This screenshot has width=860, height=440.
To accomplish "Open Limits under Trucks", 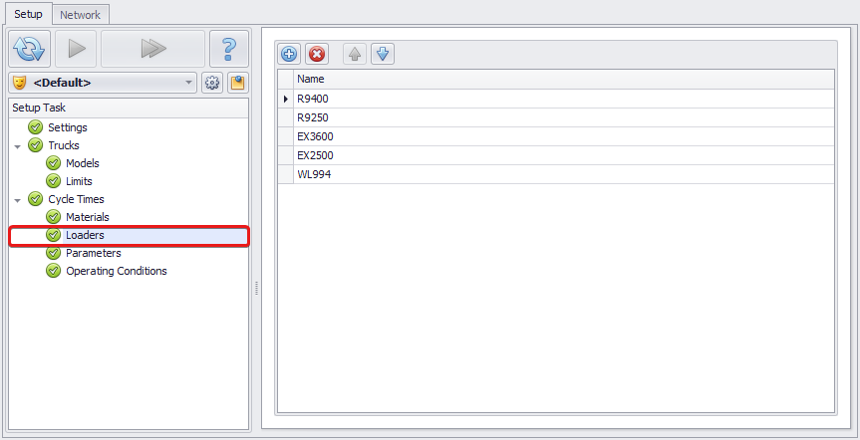I will (79, 181).
